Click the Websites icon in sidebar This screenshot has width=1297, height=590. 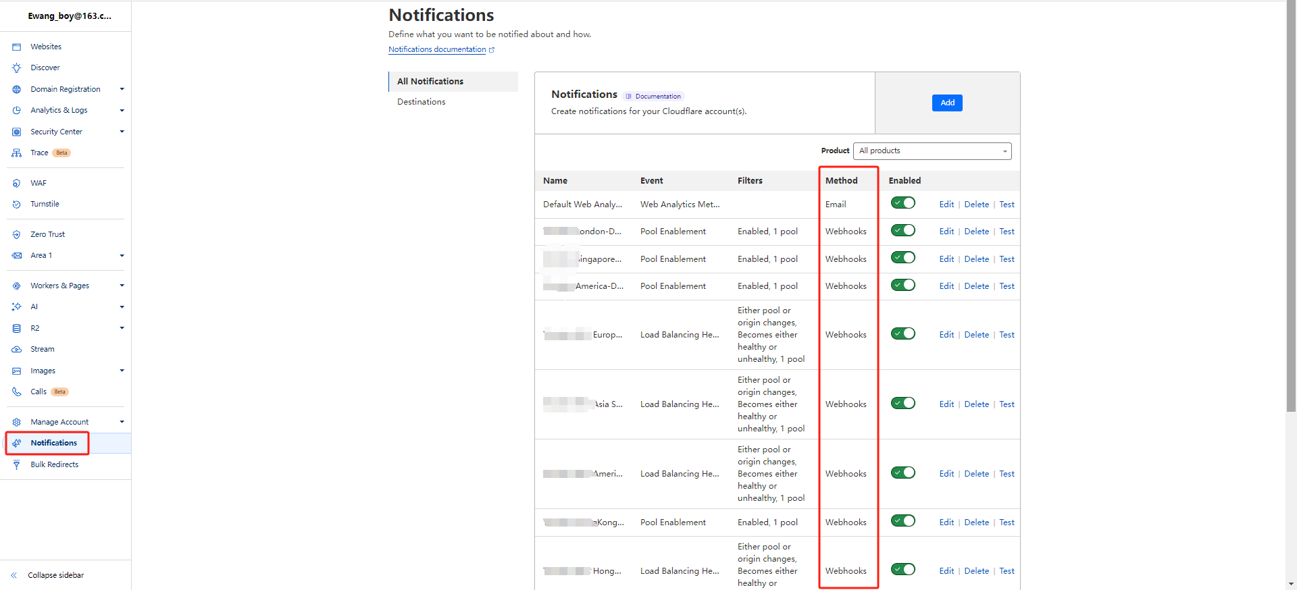17,47
